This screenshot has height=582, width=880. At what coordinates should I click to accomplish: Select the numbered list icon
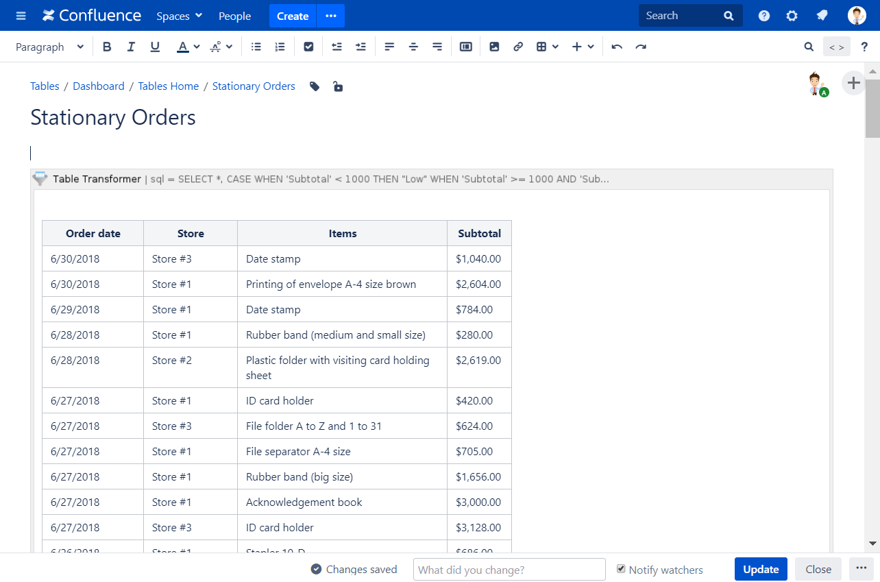(x=280, y=46)
